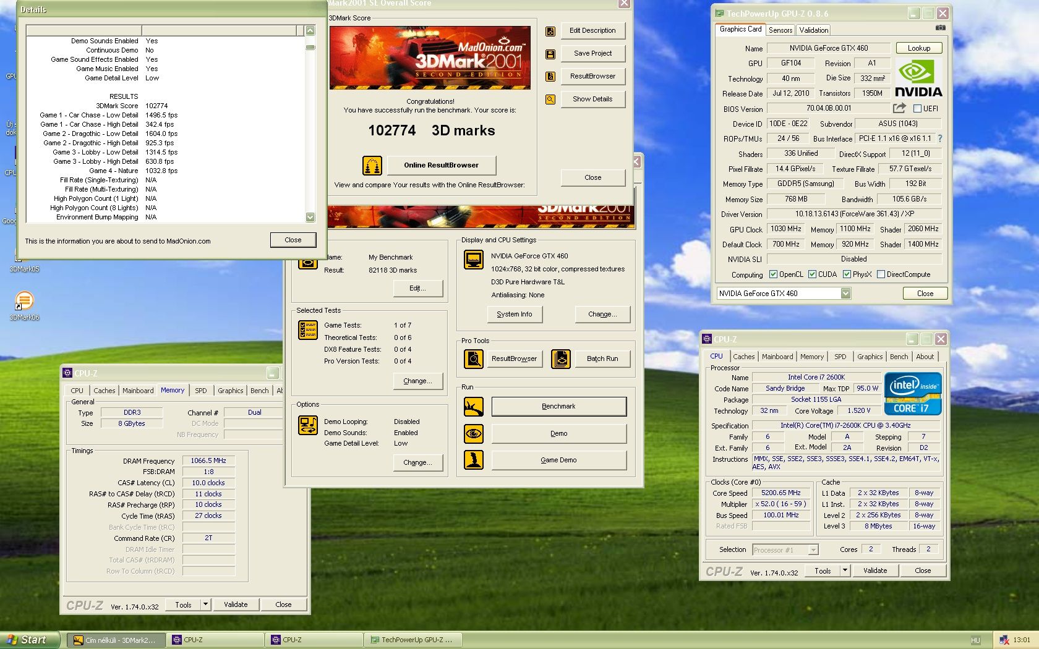Open the TechPowerUp GPU-Z taskbar item
Screen dimensions: 1039x649
413,640
